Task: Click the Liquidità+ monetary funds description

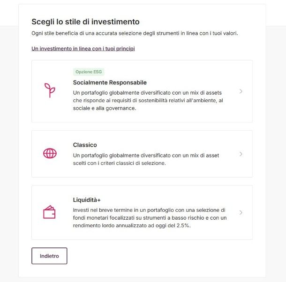Action: pyautogui.click(x=150, y=218)
